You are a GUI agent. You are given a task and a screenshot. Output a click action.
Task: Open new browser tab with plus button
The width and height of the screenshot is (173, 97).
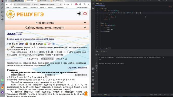[x=64, y=1]
